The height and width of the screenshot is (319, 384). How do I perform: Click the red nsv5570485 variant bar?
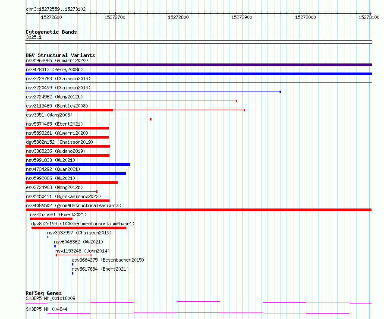pyautogui.click(x=67, y=128)
